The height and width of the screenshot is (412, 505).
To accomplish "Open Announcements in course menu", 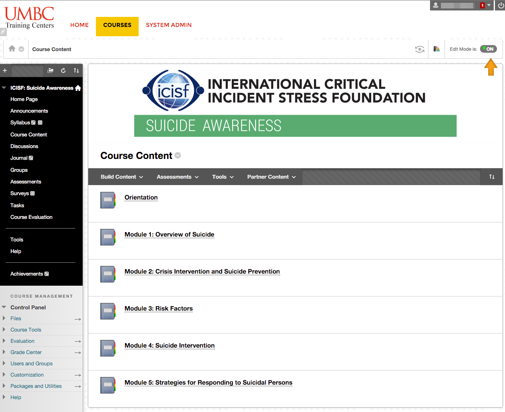I will (x=29, y=111).
